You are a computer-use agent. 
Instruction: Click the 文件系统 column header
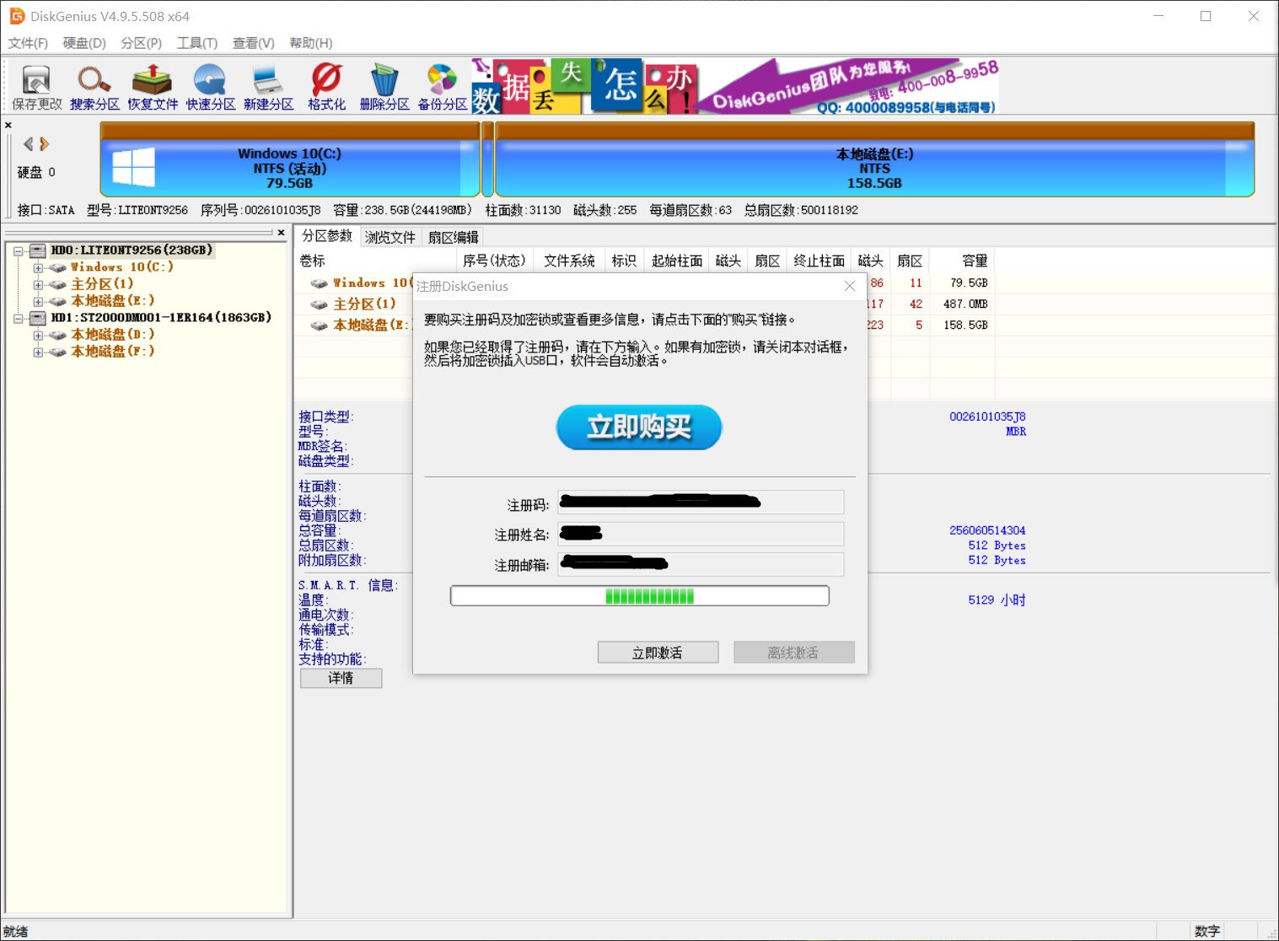tap(569, 261)
